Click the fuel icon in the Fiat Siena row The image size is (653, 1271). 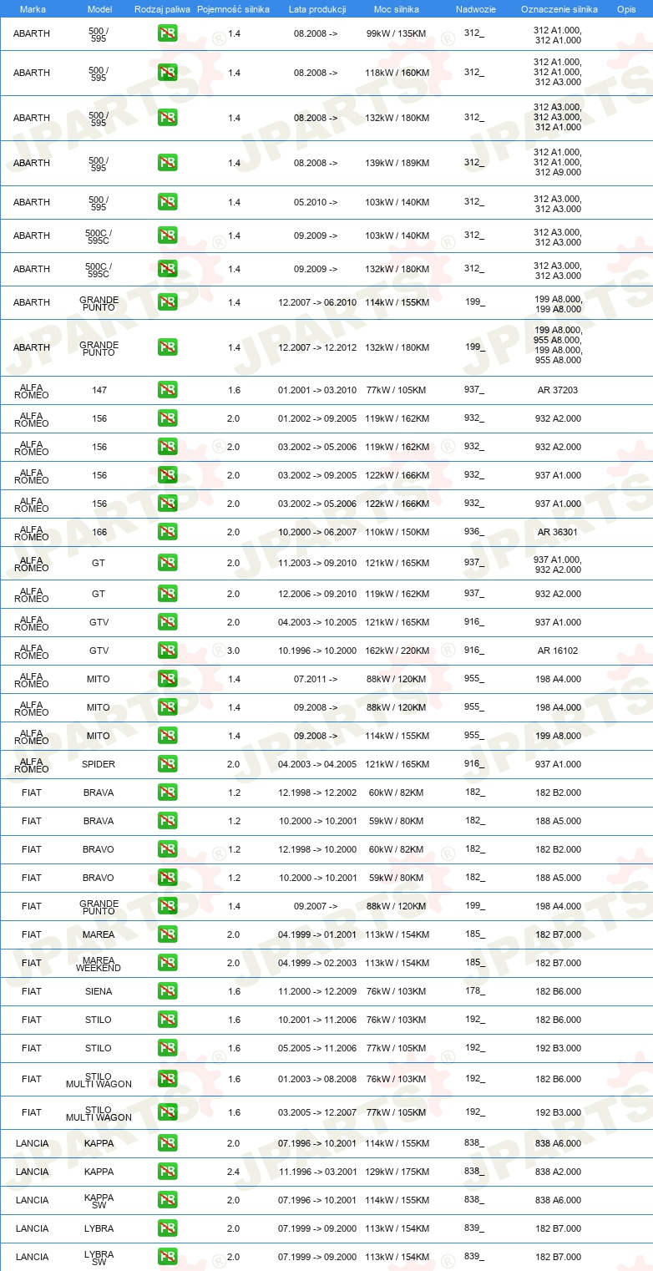[167, 991]
